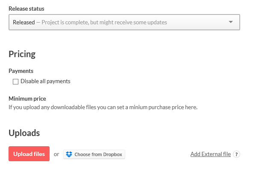Click the minimum price help description text

[x=103, y=107]
